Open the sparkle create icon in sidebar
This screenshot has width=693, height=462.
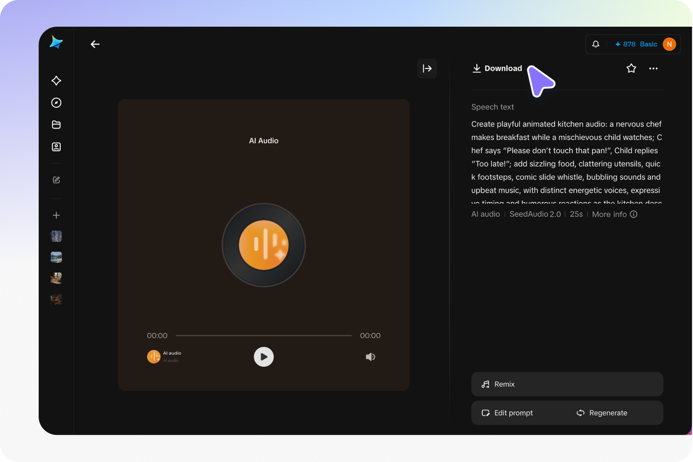(56, 81)
